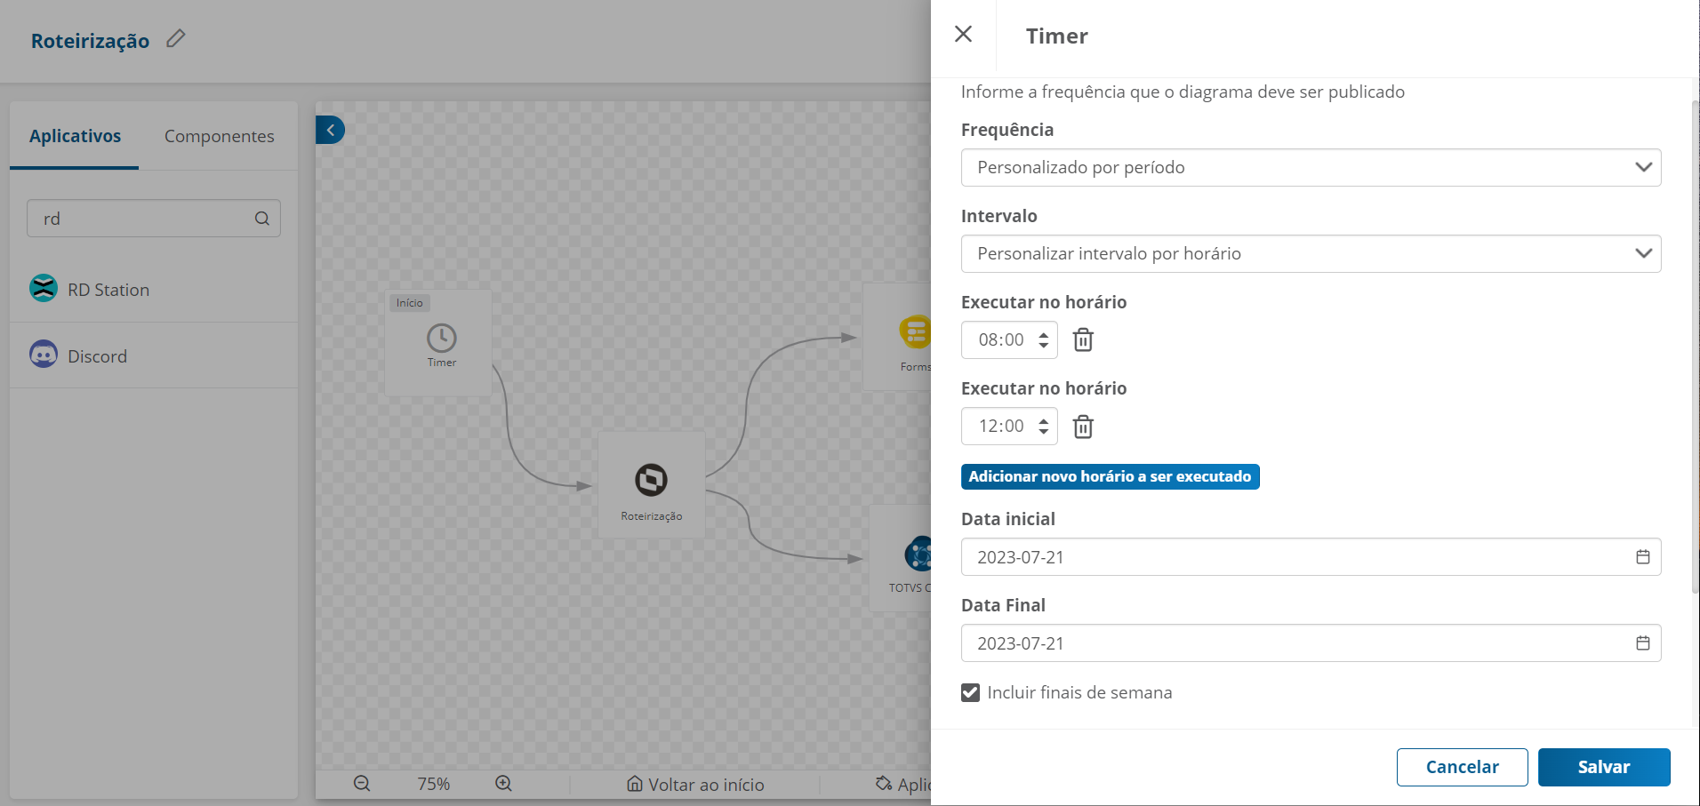The width and height of the screenshot is (1700, 806).
Task: Click the edit pencil next to Roteirização
Action: click(x=176, y=38)
